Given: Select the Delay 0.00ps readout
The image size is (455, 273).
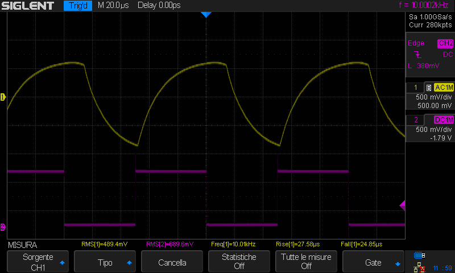Looking at the screenshot, I should (x=159, y=5).
